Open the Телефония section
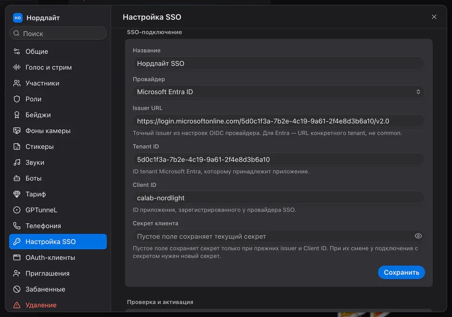This screenshot has height=317, width=452. [x=58, y=226]
